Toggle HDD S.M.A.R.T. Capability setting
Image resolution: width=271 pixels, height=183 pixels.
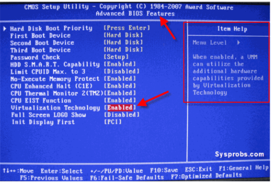[x=120, y=64]
